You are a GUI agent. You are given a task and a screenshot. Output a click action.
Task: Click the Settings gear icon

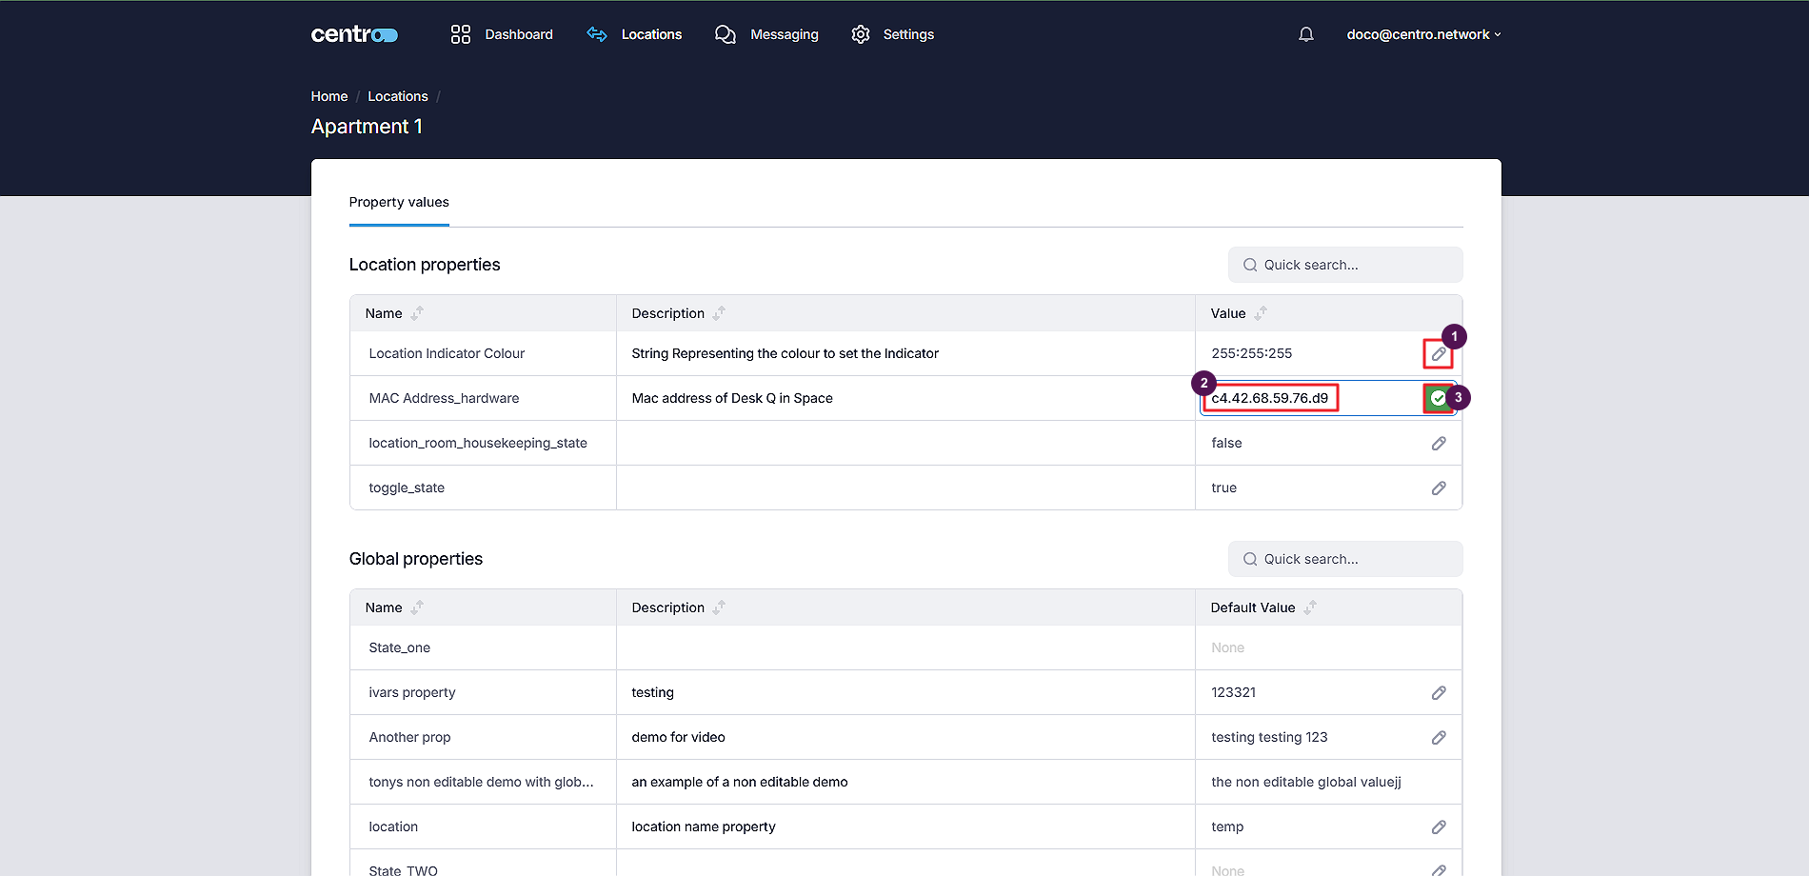click(861, 34)
